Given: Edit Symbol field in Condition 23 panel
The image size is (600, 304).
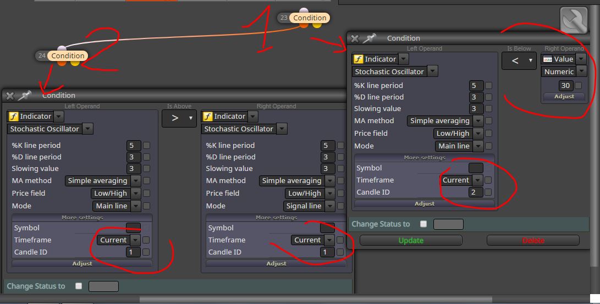Looking at the screenshot, I should point(476,168).
